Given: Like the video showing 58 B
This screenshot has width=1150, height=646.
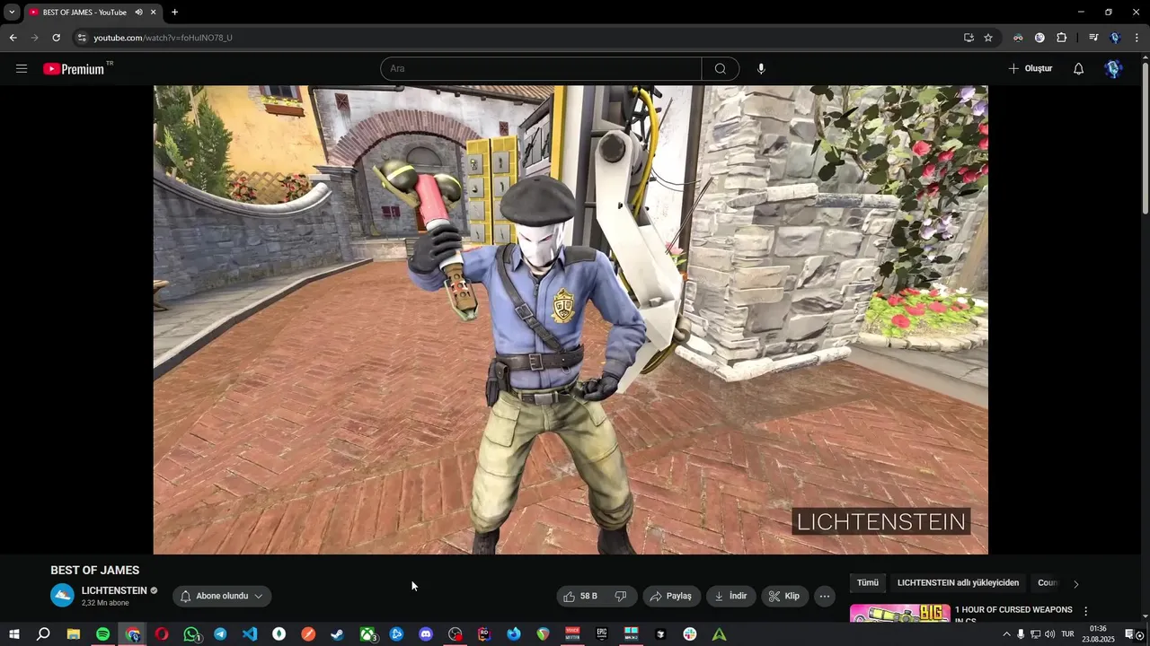Looking at the screenshot, I should [580, 596].
